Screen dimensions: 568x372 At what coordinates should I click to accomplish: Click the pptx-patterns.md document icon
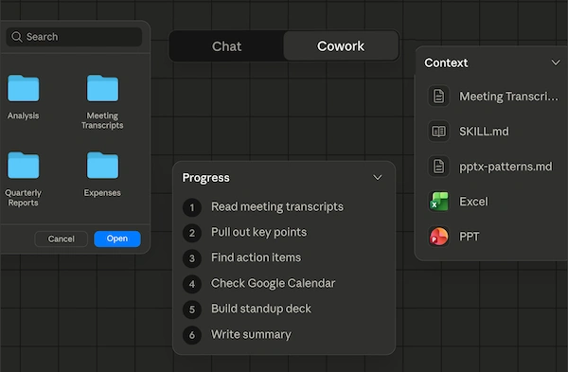pos(438,167)
